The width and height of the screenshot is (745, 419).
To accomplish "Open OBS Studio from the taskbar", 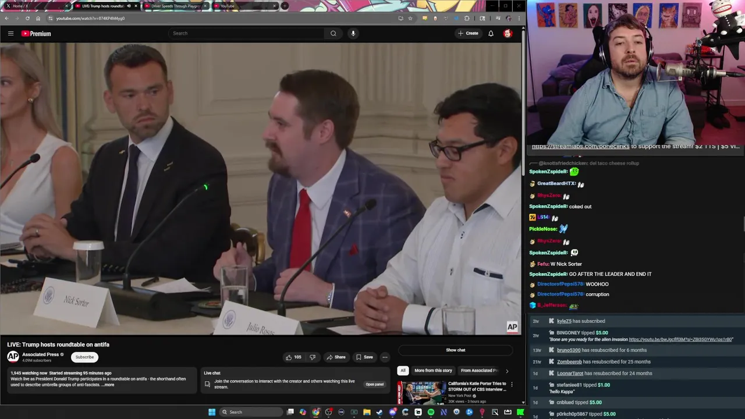I will [x=329, y=412].
